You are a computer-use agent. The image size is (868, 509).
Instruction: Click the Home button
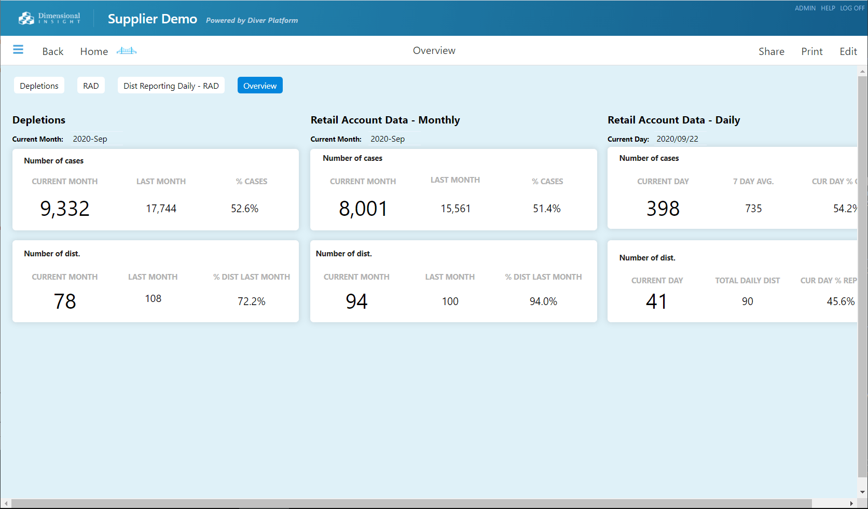[x=94, y=51]
